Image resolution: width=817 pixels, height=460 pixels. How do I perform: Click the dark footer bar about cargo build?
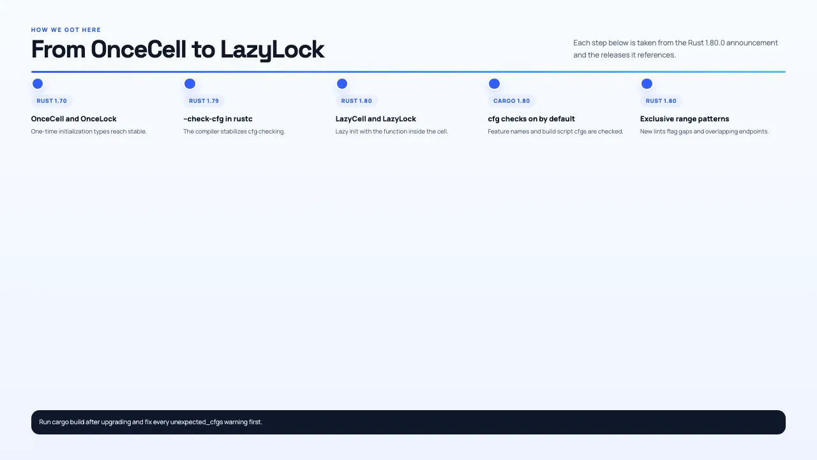[408, 422]
